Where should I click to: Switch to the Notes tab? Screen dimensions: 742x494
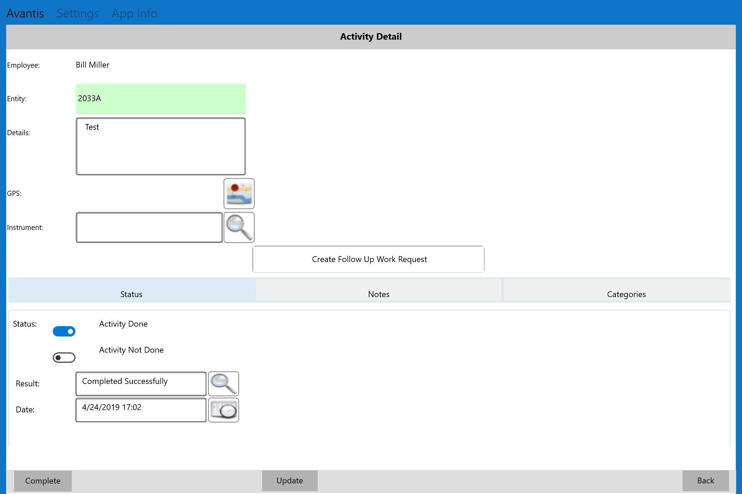point(378,293)
